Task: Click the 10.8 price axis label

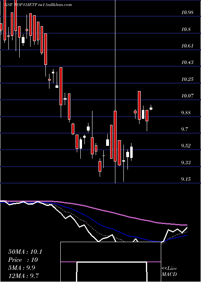Action: pos(186,29)
